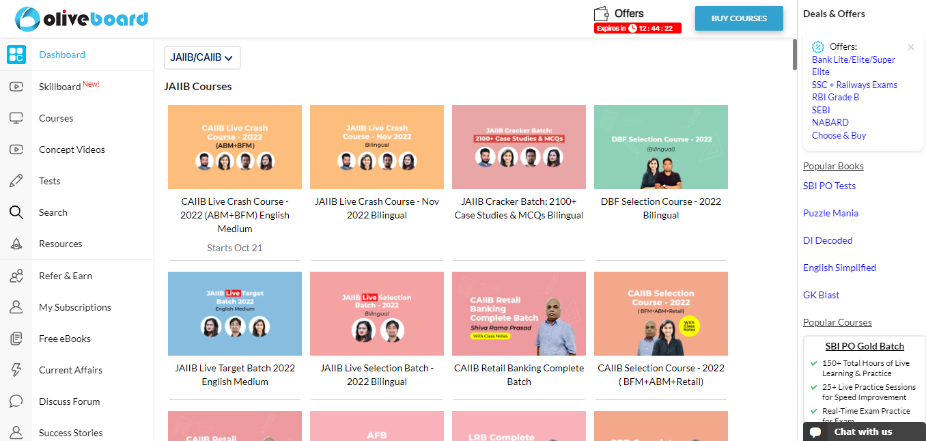Image resolution: width=926 pixels, height=441 pixels.
Task: Go to Refer & Earn
Action: click(66, 276)
